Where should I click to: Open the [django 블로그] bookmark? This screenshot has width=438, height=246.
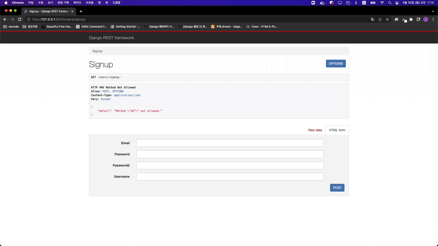(x=193, y=26)
